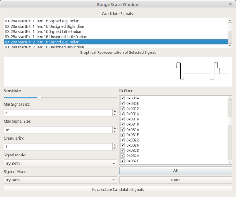Click the Sensitivity slider handle
The width and height of the screenshot is (236, 197).
(39, 98)
